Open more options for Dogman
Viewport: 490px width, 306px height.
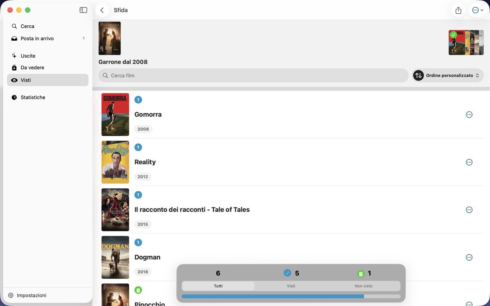469,257
